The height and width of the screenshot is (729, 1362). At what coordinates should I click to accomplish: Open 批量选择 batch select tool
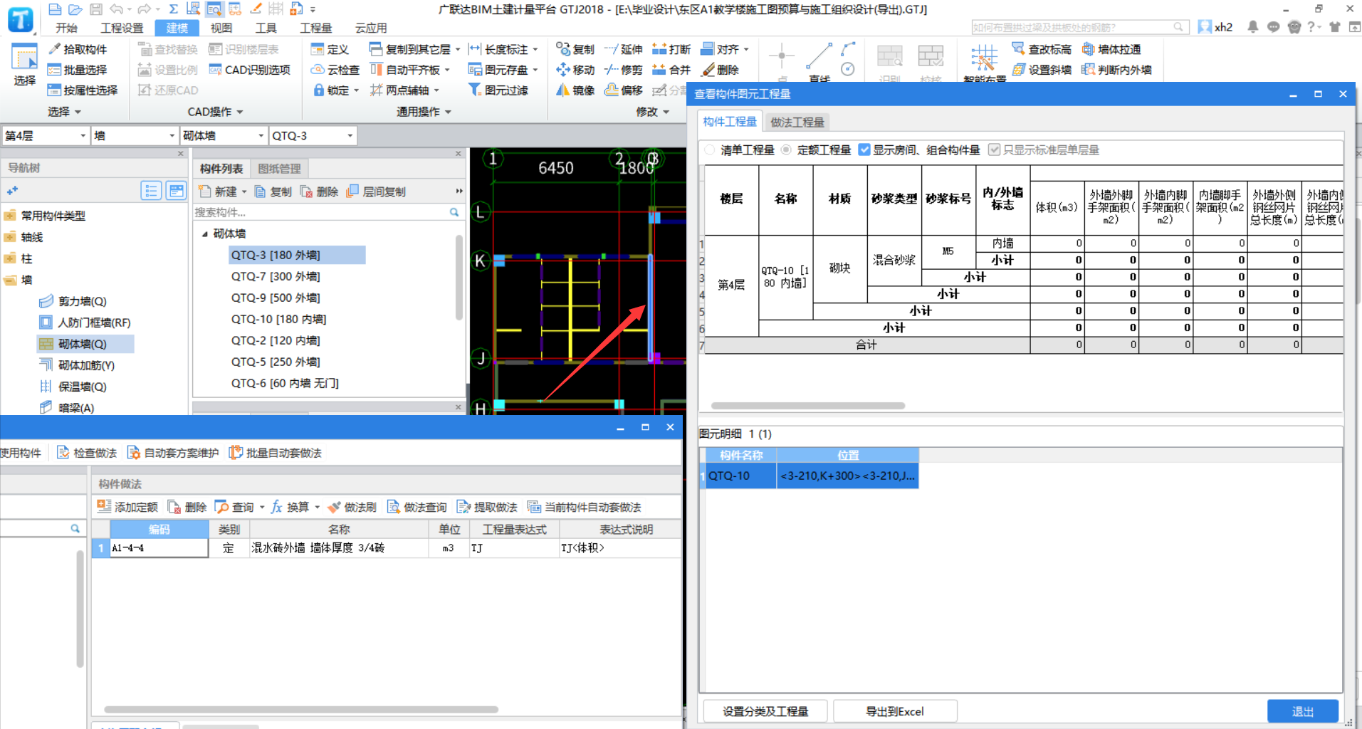77,70
